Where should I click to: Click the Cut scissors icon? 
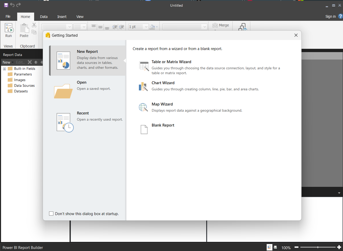(x=34, y=25)
